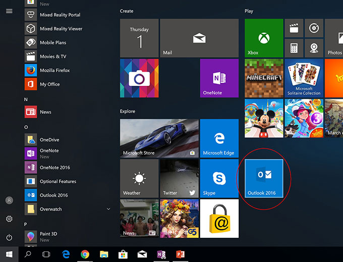Open the Weather tile
This screenshot has width=343, height=262.
pos(139,178)
